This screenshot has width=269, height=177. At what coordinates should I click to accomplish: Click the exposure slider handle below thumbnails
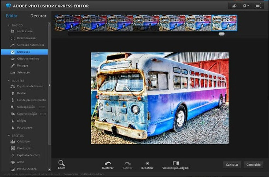click(222, 34)
